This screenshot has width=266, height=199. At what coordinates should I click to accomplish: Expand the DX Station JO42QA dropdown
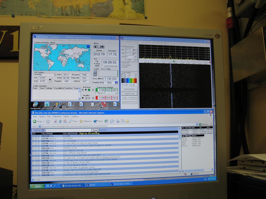55,75
